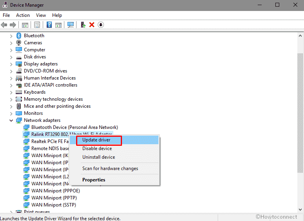This screenshot has width=304, height=221.
Task: Select the Realtek PCIe FE adapter
Action: (50, 141)
